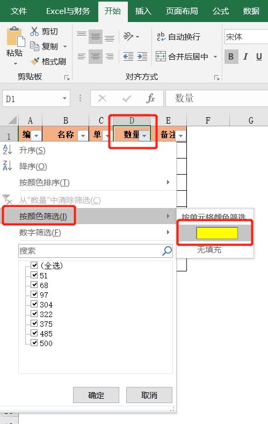
Task: Uncheck the 500 filter value
Action: (34, 343)
